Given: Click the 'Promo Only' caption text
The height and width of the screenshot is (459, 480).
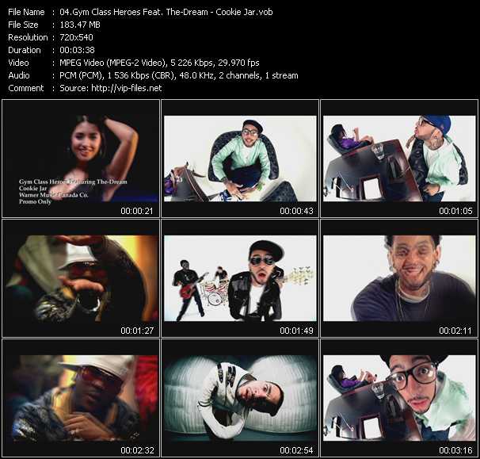Looking at the screenshot, I should tap(35, 201).
